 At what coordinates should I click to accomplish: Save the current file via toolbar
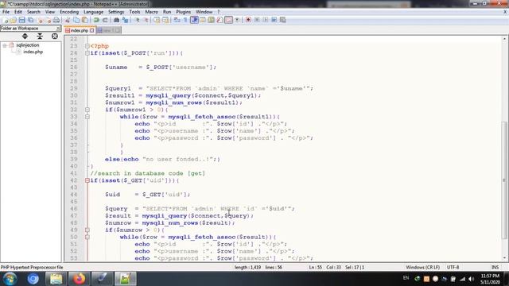[21, 20]
